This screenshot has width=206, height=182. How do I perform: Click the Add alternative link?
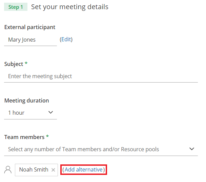(84, 169)
